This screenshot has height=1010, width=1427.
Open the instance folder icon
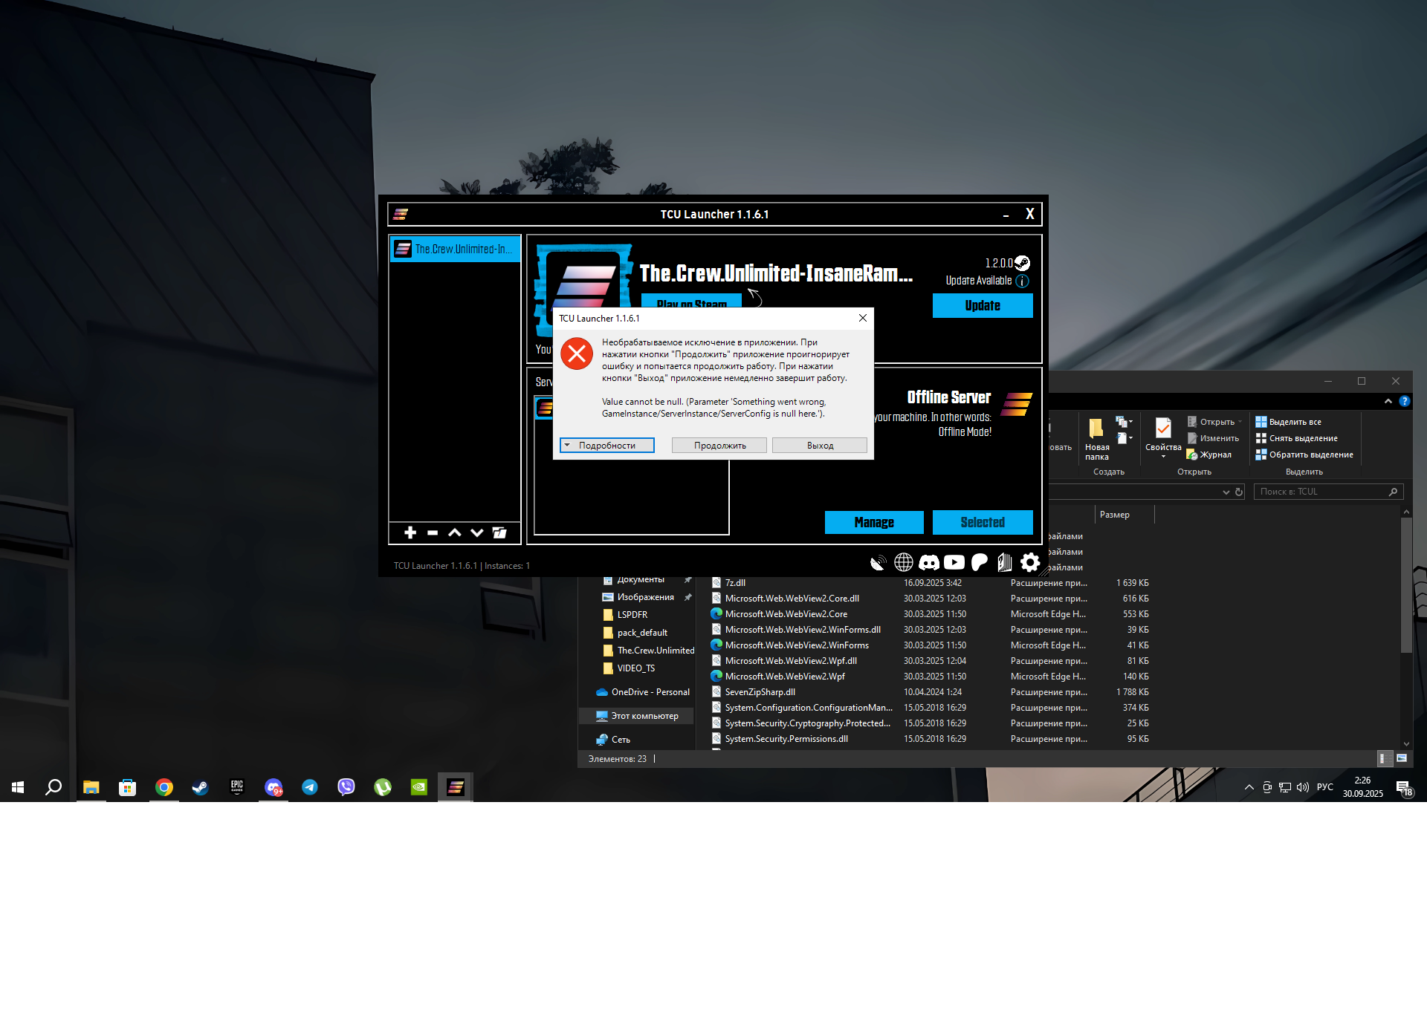point(499,532)
